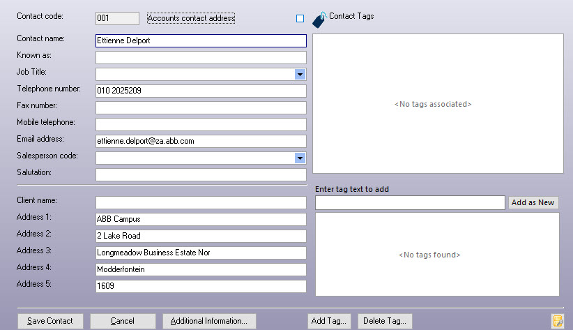The width and height of the screenshot is (573, 330).
Task: Click the Address 1 field with ABB Campus
Action: 201,219
